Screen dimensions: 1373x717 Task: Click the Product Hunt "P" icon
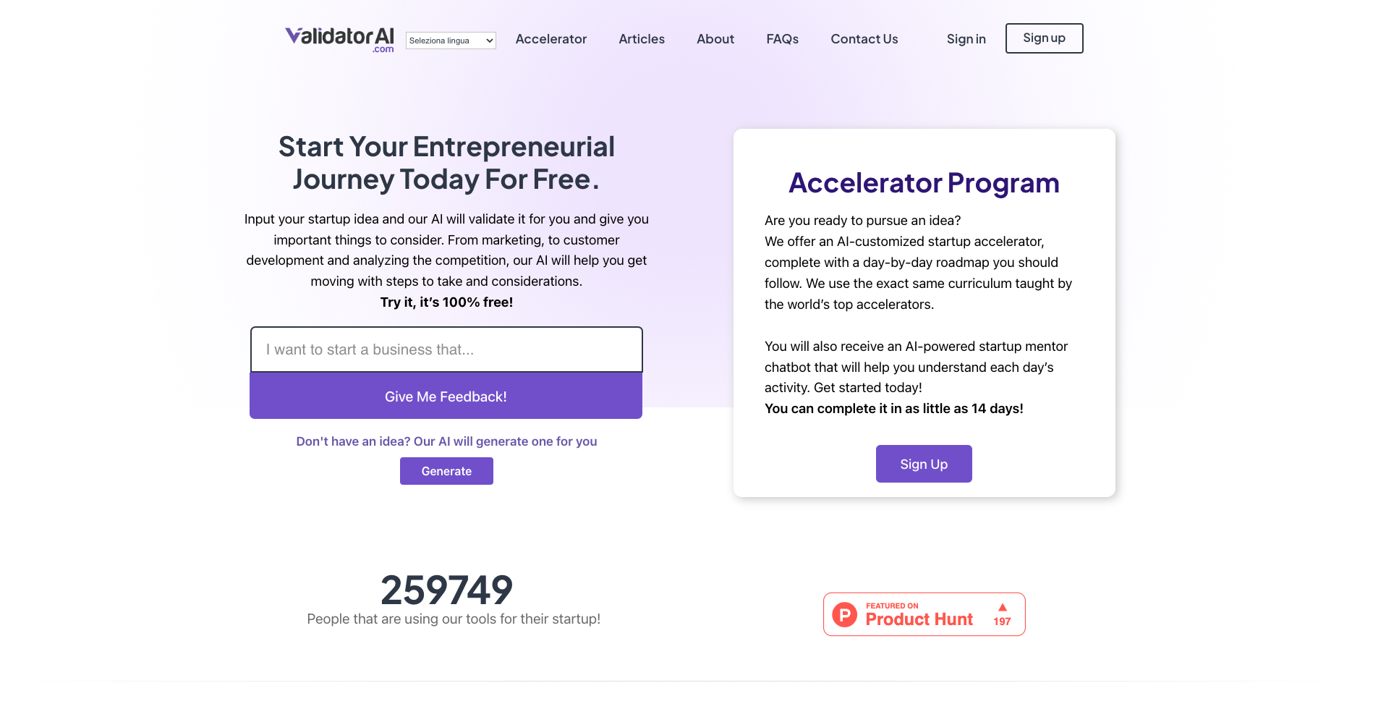[x=845, y=614]
